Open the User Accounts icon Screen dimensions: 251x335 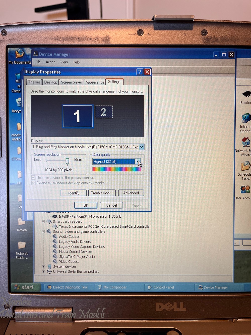click(245, 189)
